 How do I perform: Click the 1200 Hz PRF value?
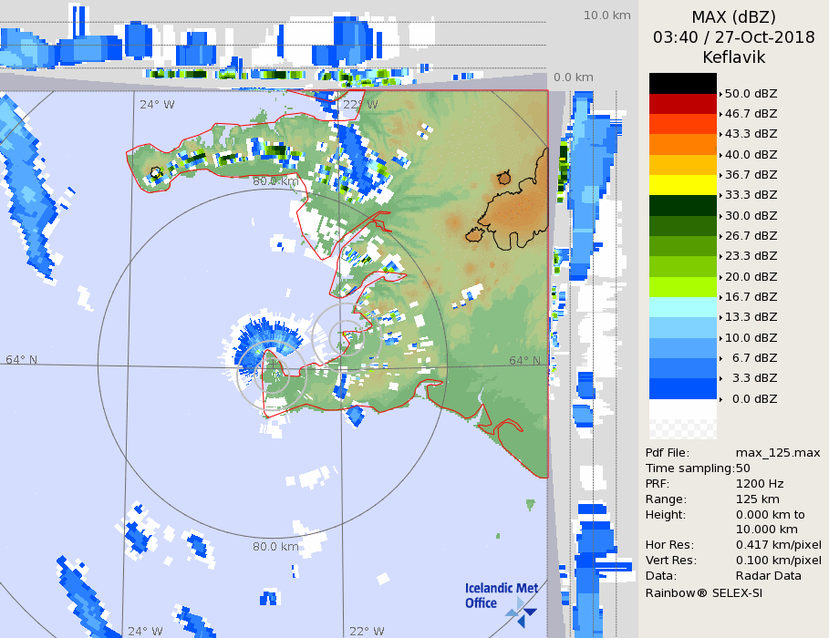click(x=760, y=484)
